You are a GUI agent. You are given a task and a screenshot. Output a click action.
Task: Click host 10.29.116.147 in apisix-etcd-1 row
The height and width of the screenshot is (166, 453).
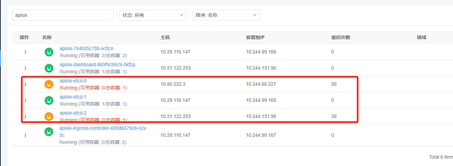click(176, 100)
